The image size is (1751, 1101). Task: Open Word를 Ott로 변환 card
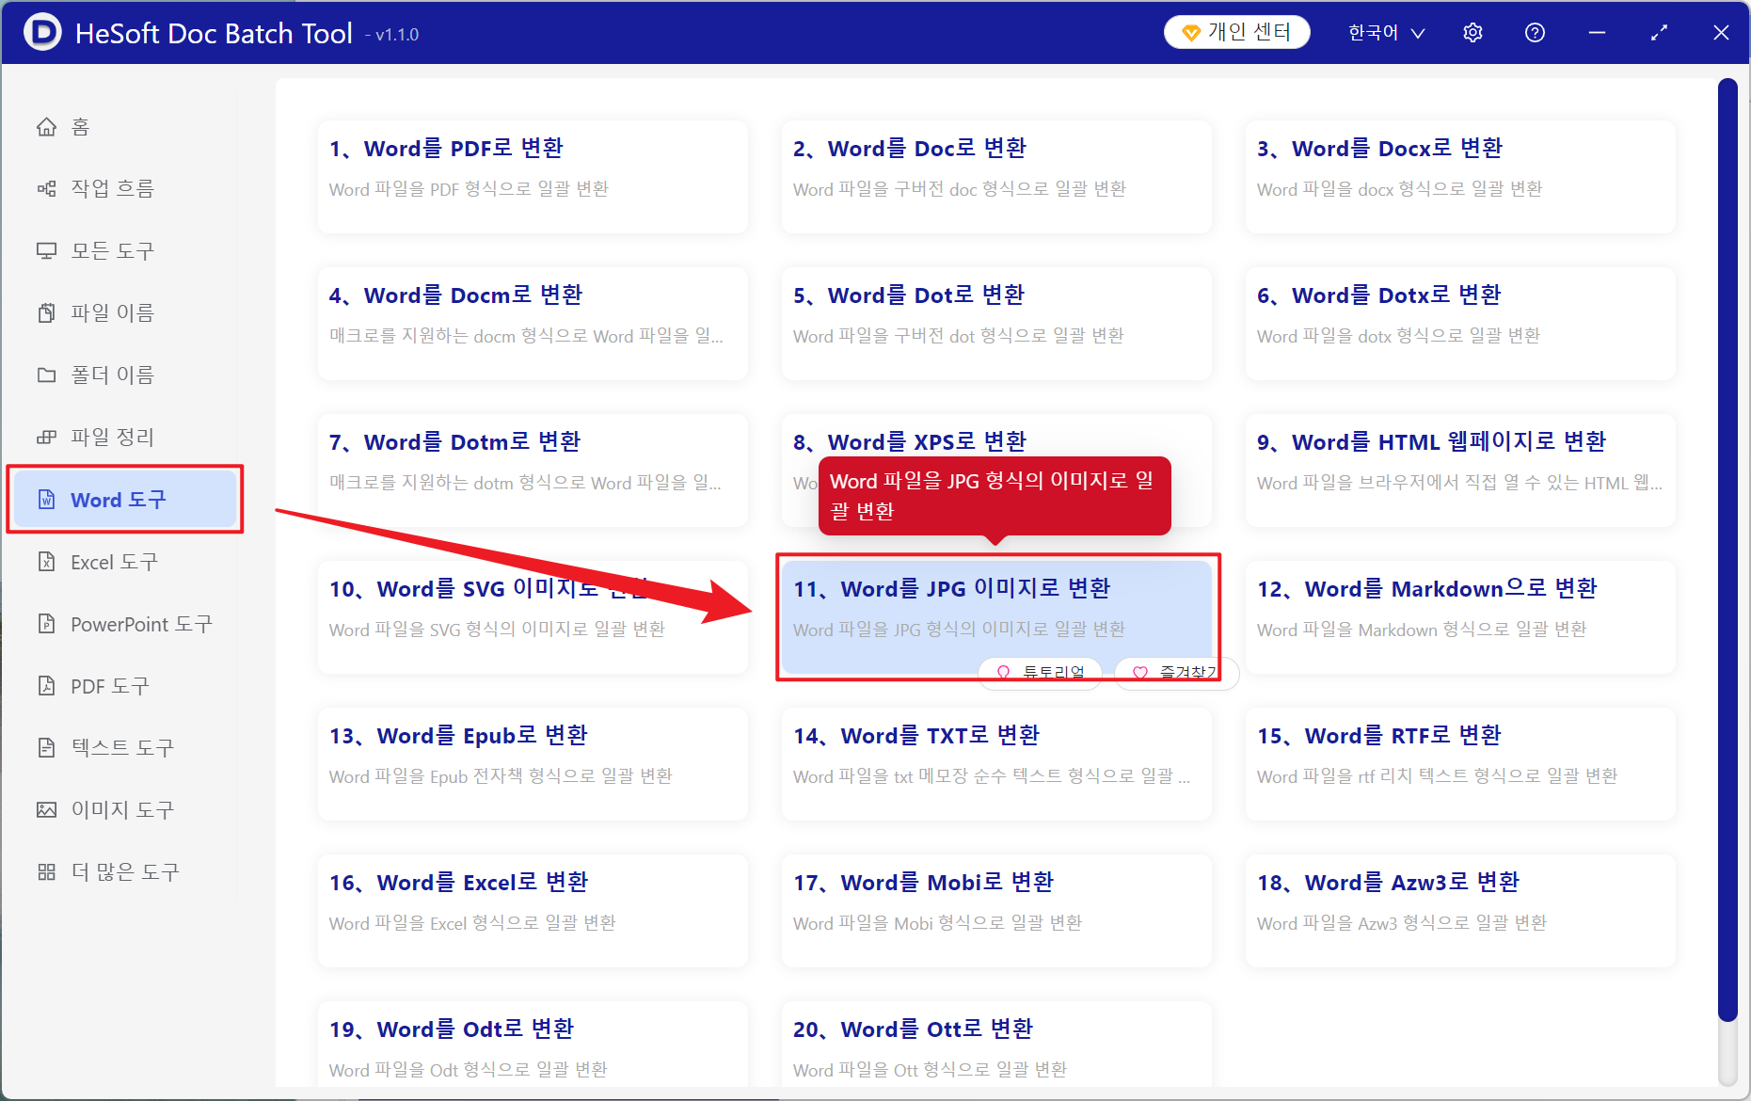(x=996, y=1045)
